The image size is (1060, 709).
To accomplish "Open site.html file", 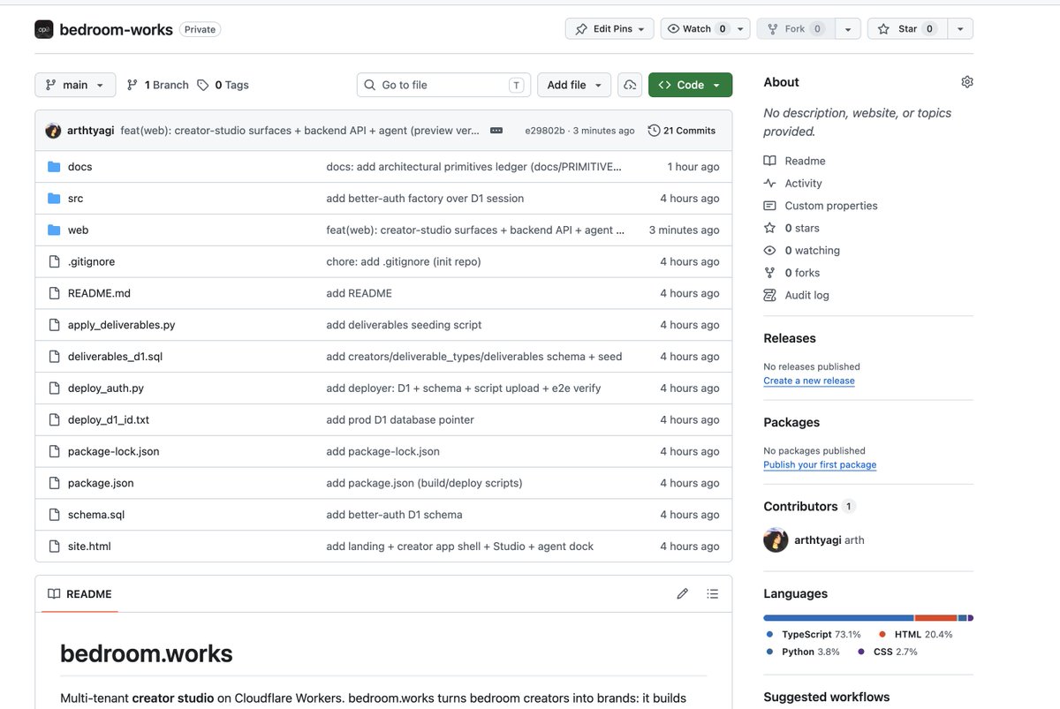I will click(89, 547).
